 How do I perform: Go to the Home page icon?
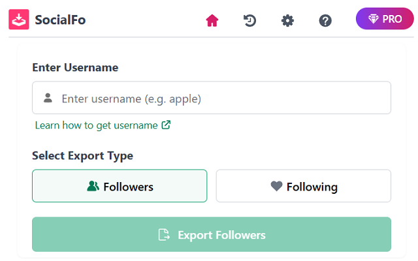(x=212, y=20)
